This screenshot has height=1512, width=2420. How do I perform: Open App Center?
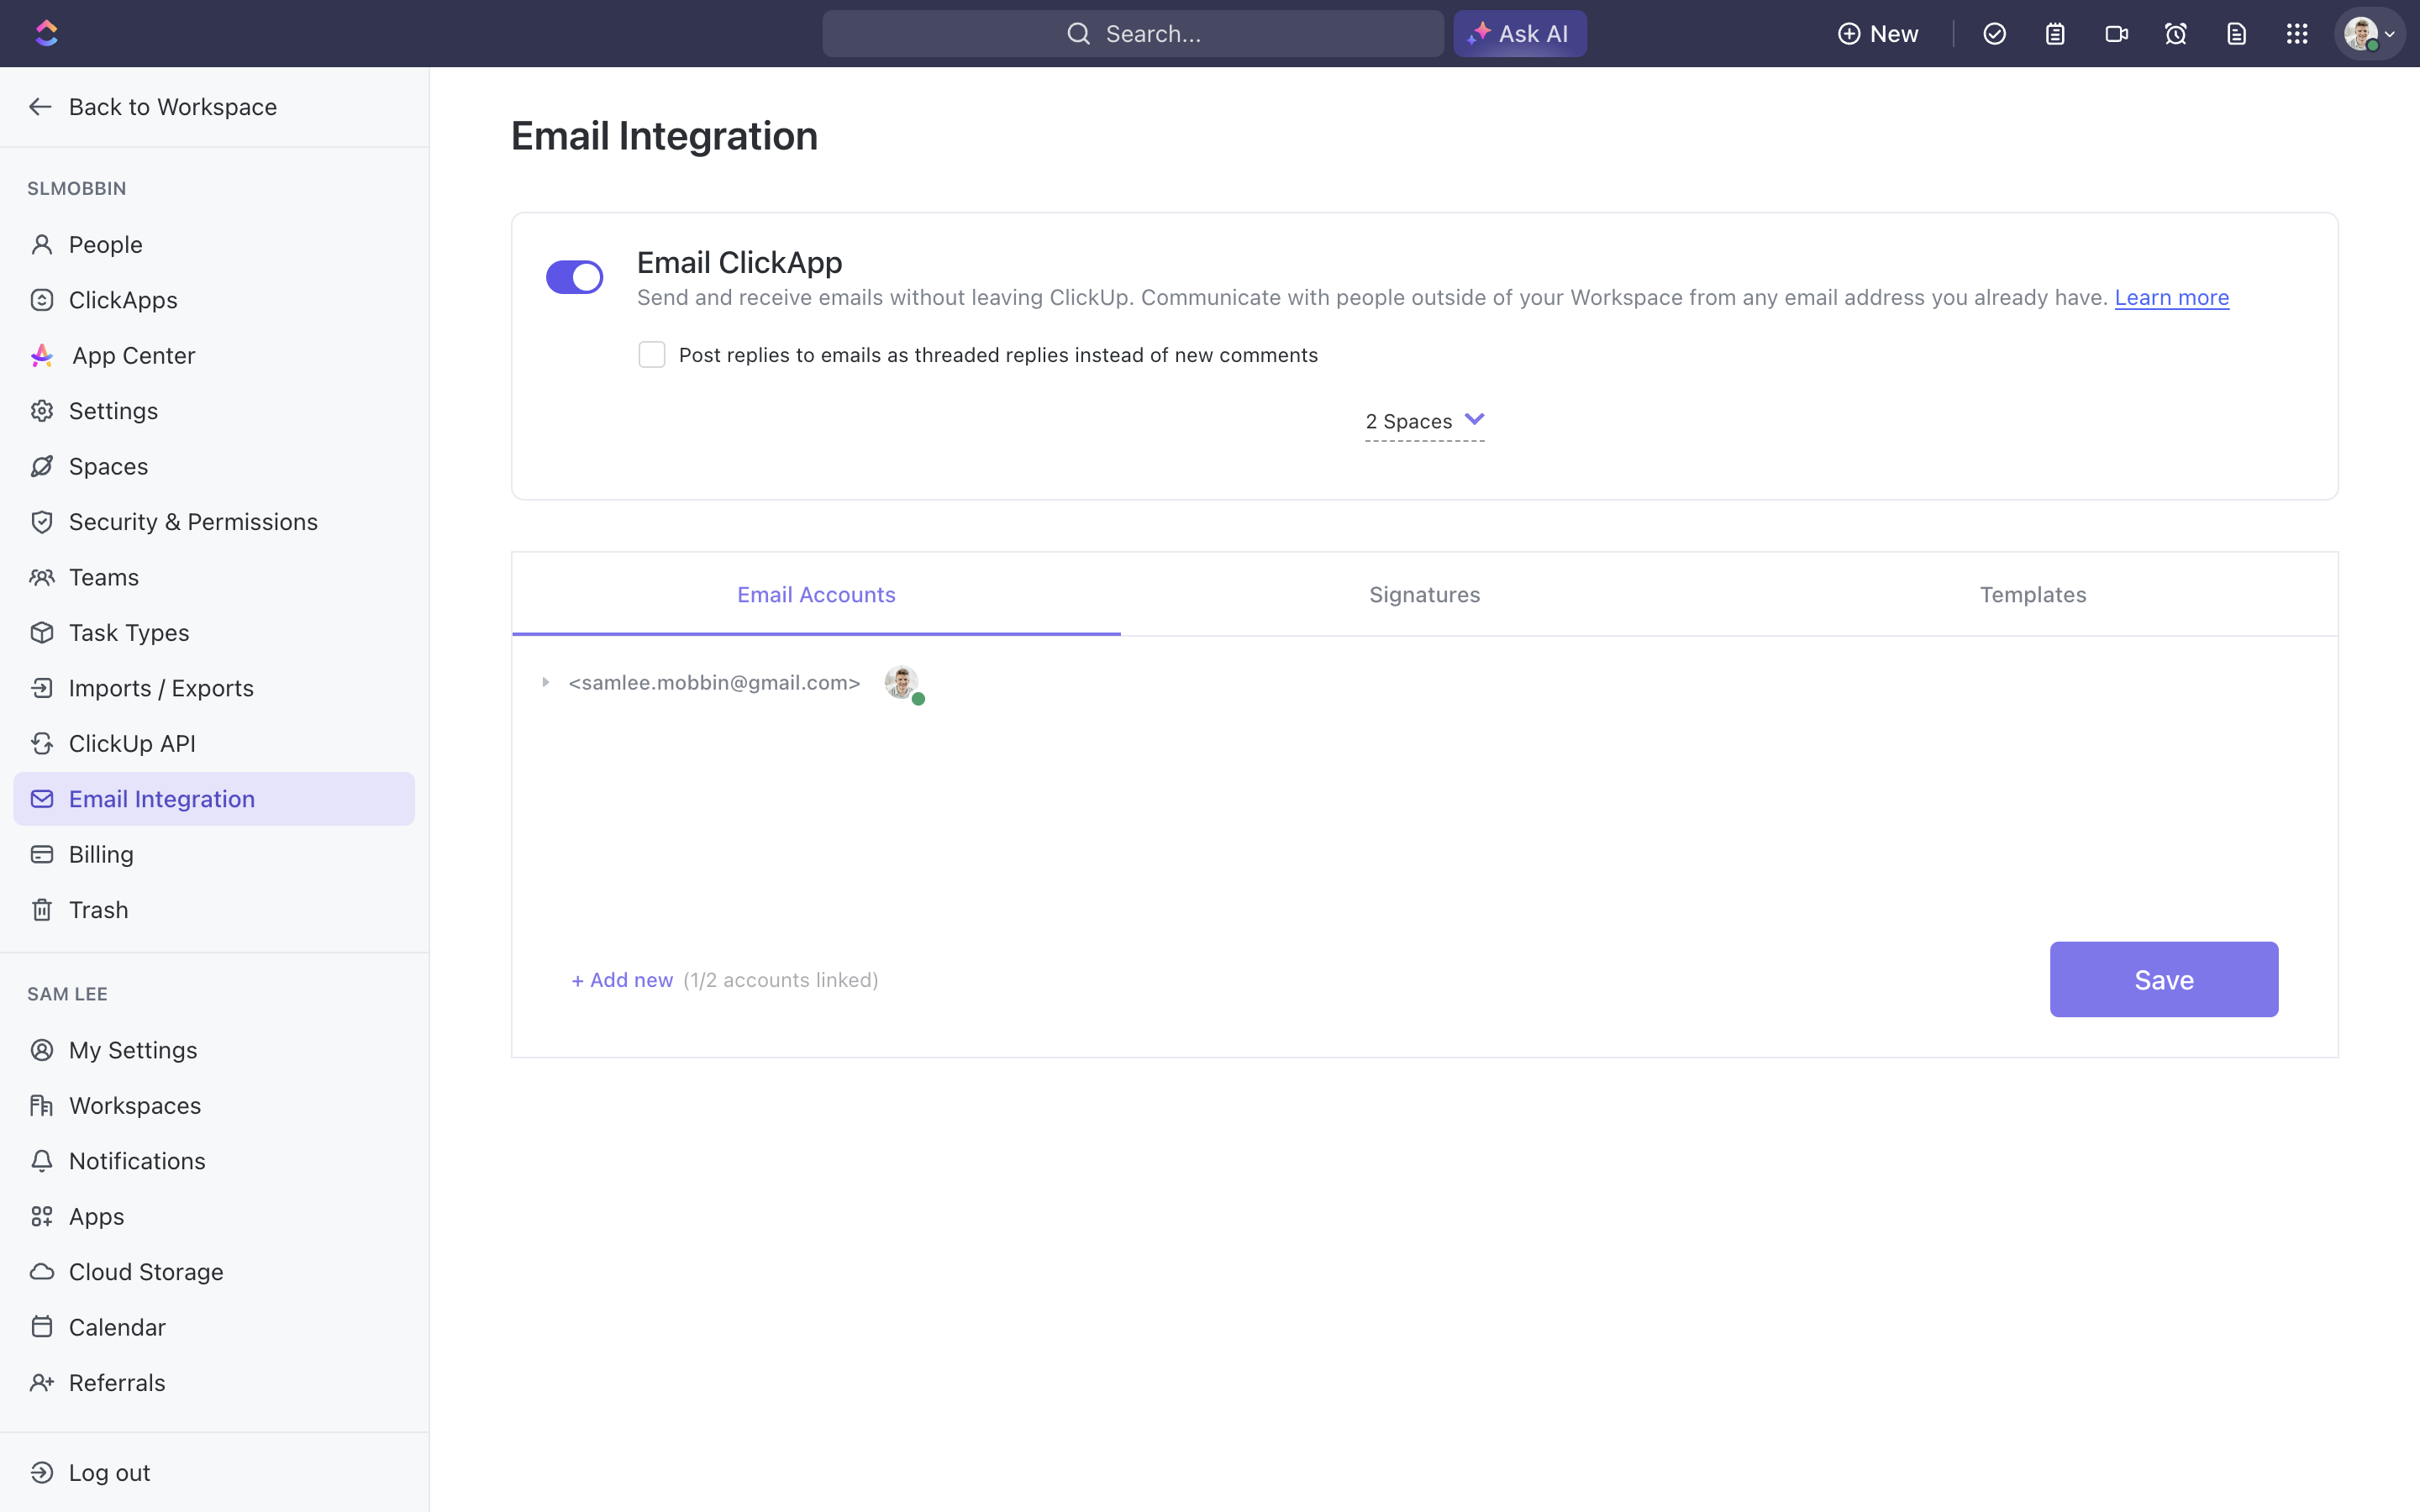coord(214,356)
